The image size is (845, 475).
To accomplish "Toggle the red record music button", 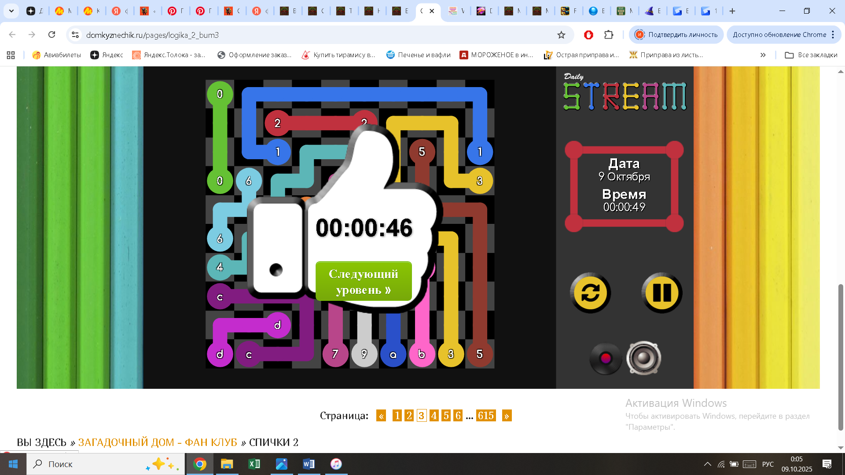I will pyautogui.click(x=606, y=358).
